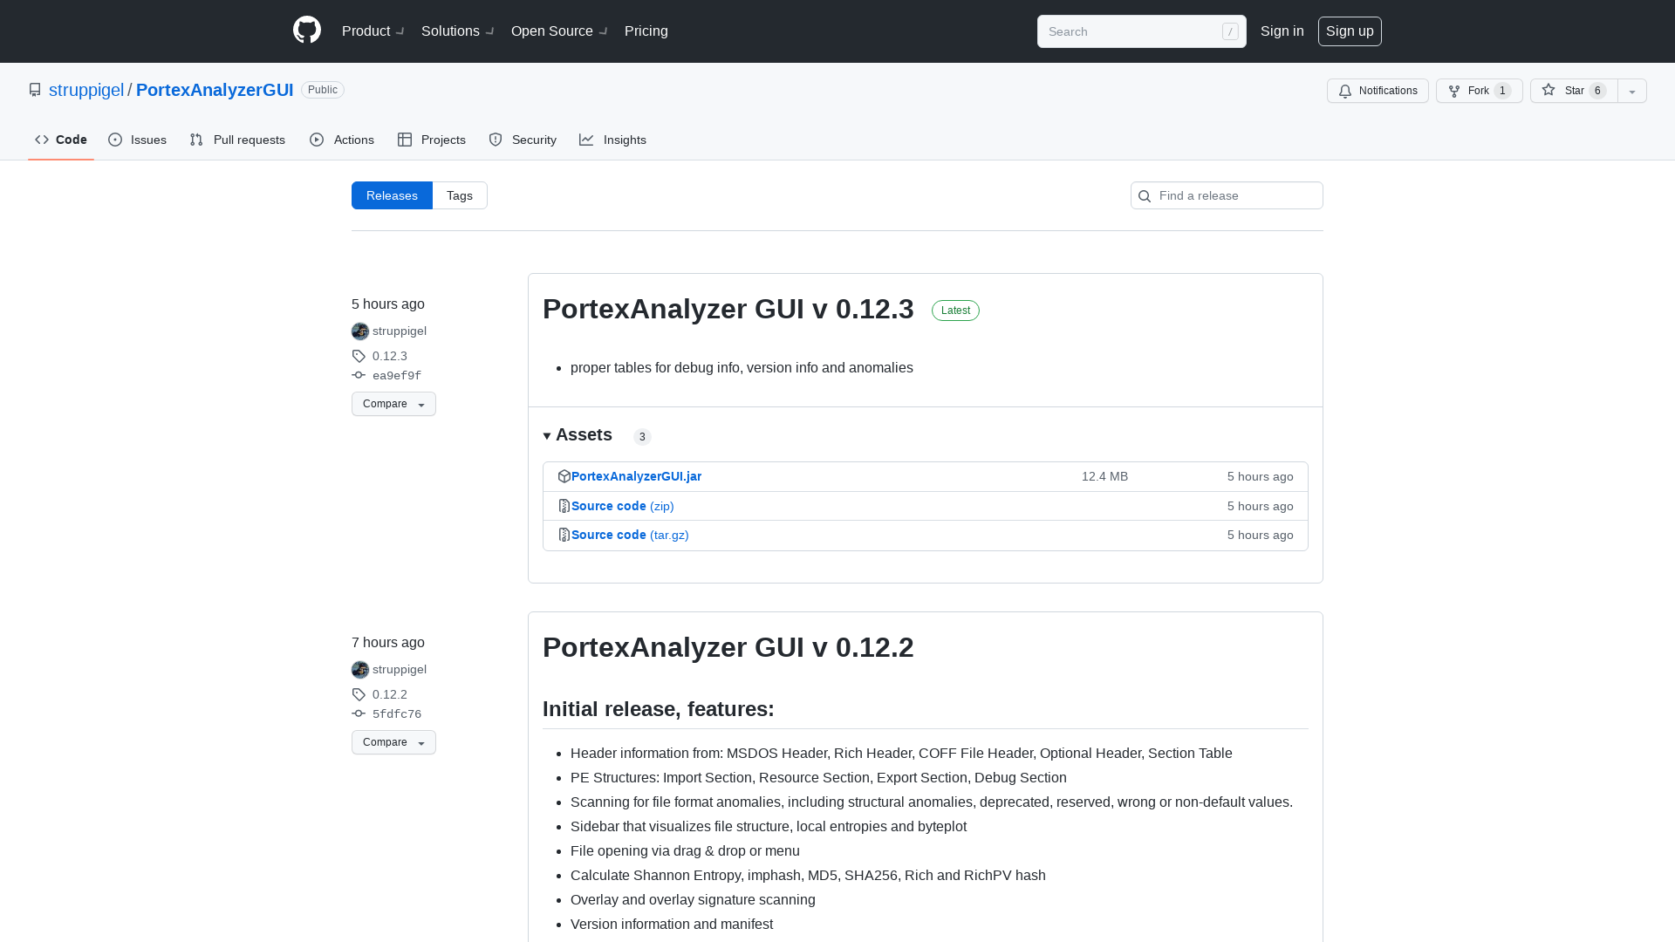Open the PortexAnalyzer GUI v 0.12.3 release title

pos(728,309)
